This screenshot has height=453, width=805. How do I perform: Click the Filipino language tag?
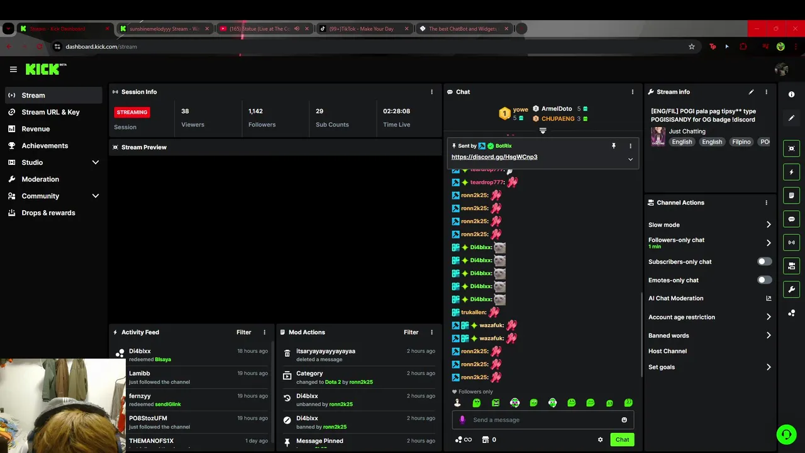tap(741, 142)
